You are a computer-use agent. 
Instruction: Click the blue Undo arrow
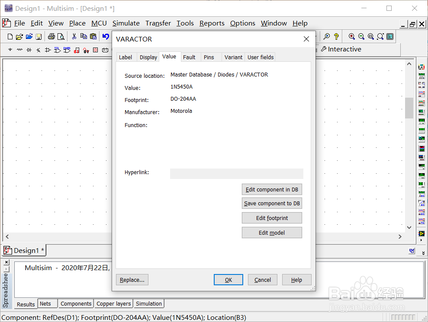click(106, 37)
